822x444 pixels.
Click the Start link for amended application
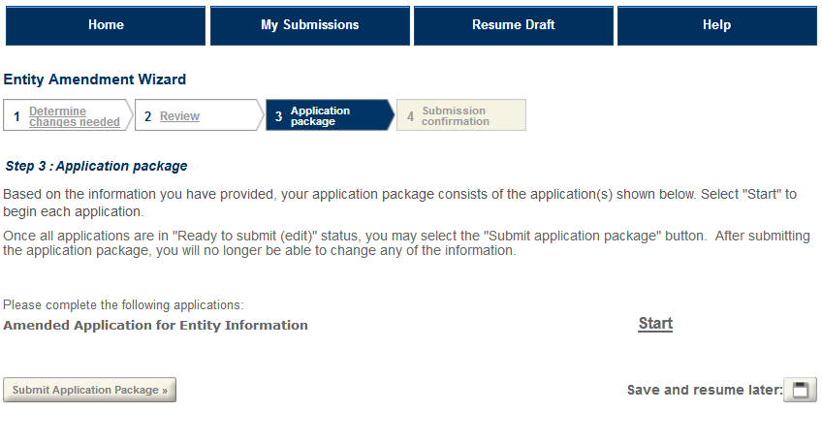[x=655, y=324]
